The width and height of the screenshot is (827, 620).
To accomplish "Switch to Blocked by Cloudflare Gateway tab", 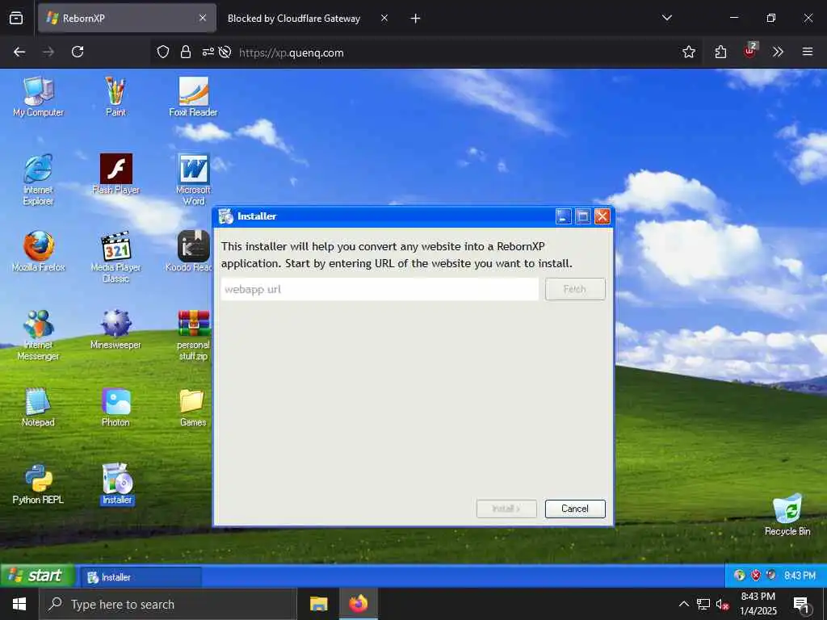I will [294, 18].
